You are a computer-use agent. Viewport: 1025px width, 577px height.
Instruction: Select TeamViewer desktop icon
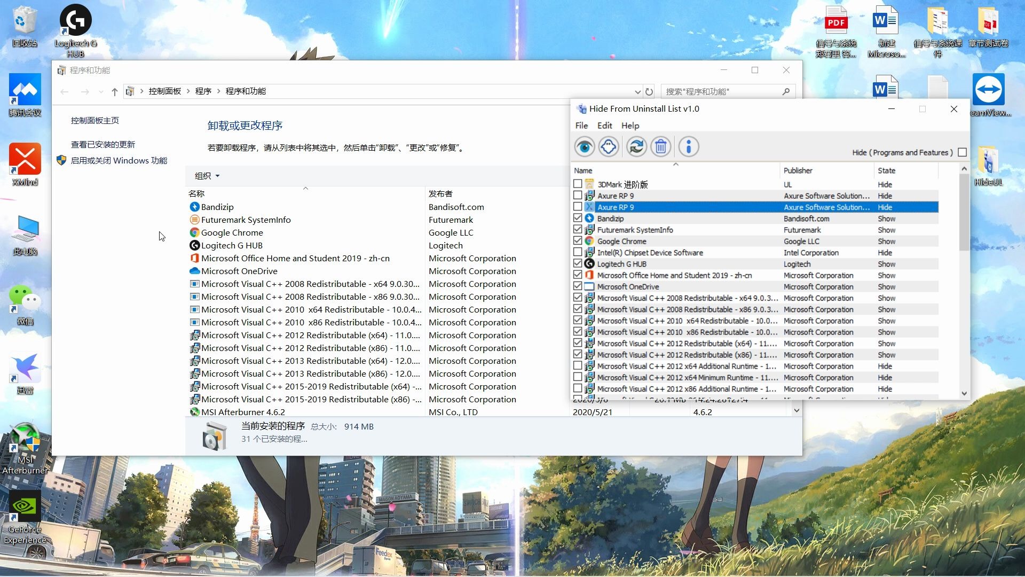pyautogui.click(x=989, y=95)
